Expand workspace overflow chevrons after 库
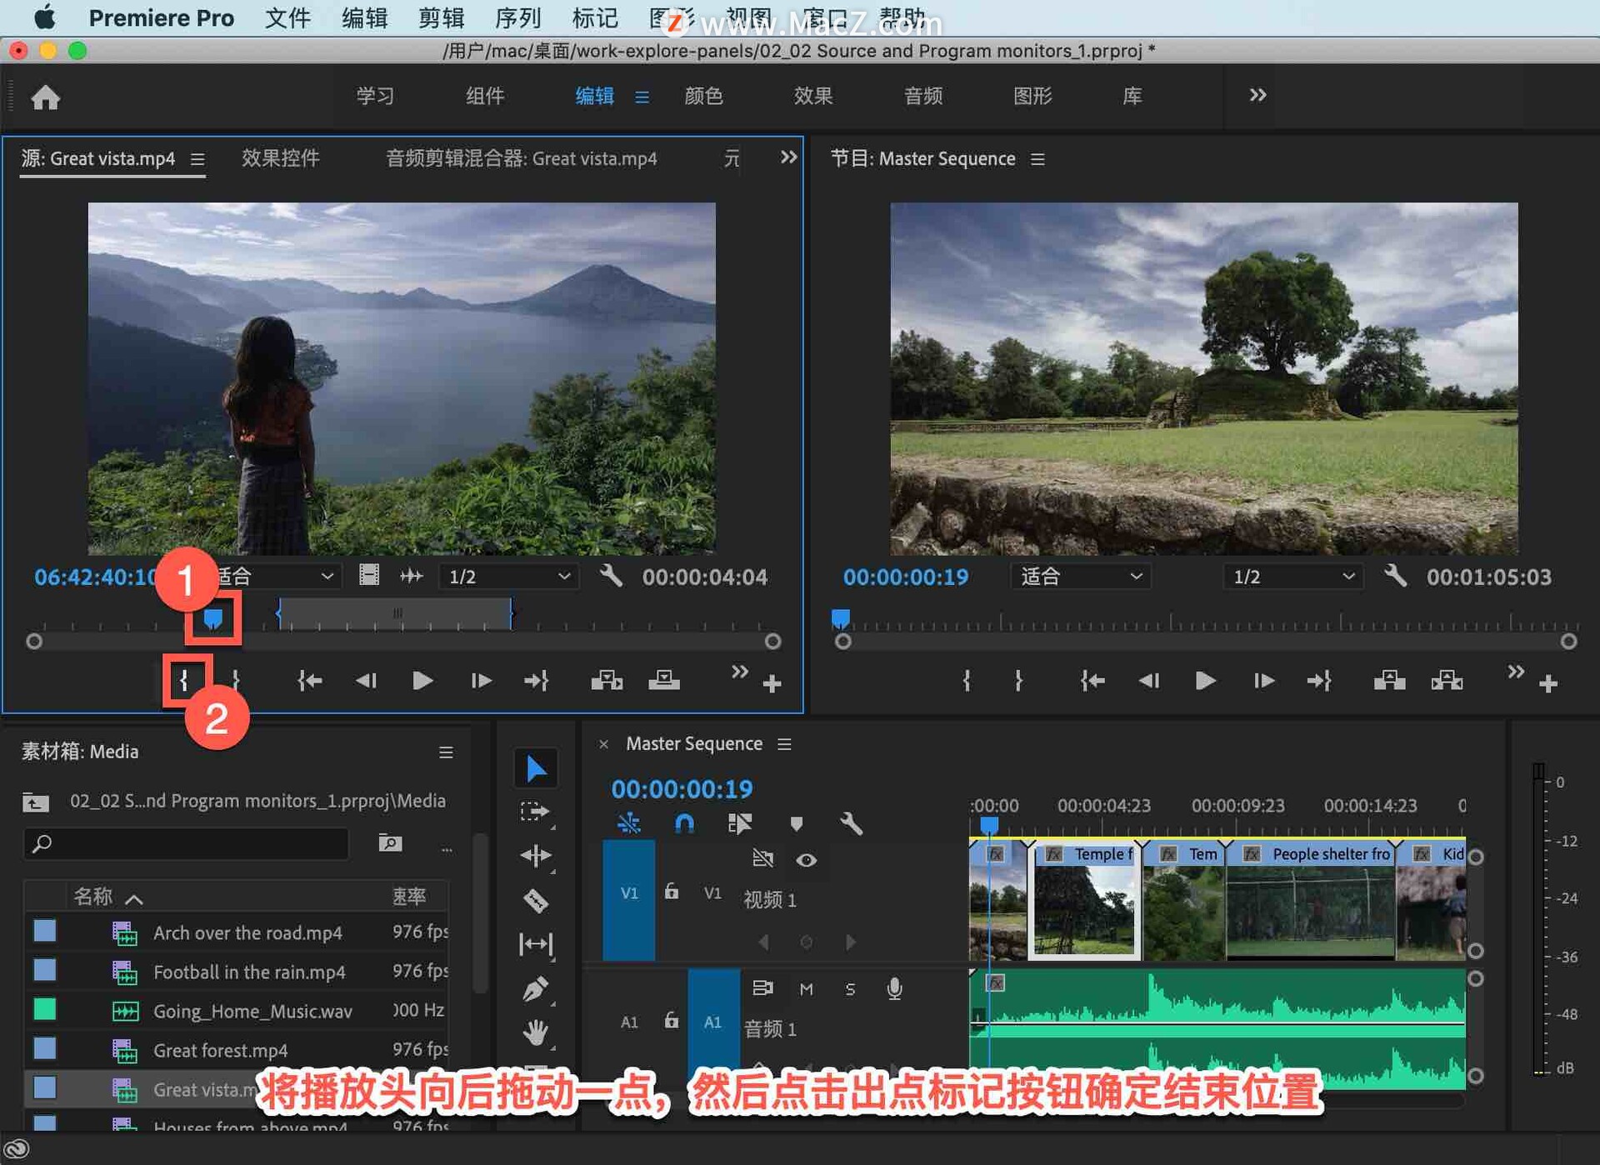The image size is (1600, 1165). point(1257,95)
